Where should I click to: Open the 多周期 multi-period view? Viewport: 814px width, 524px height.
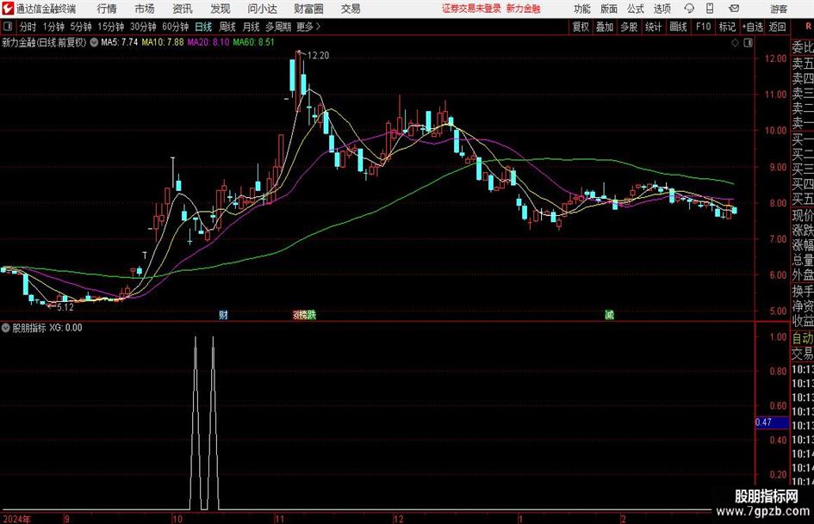click(278, 27)
